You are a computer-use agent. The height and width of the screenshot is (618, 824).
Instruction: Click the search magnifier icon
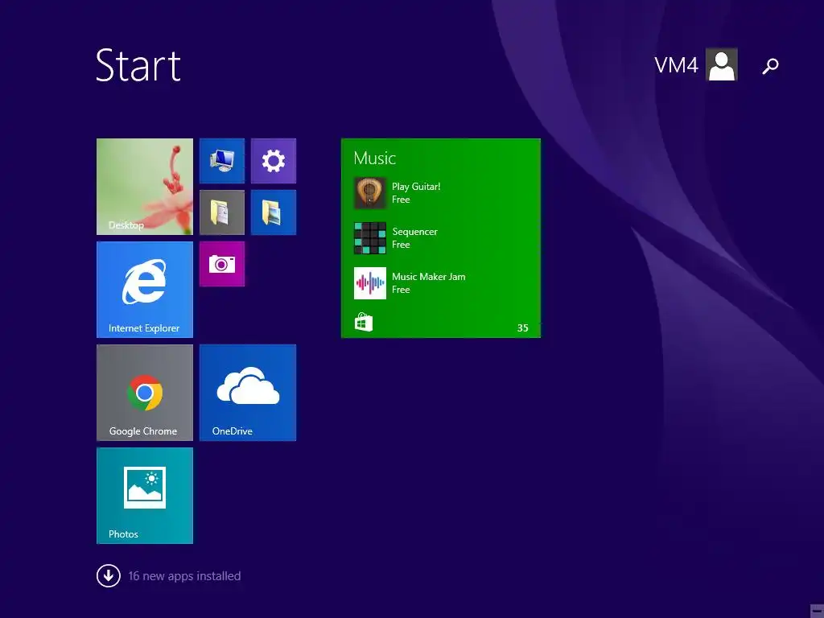pyautogui.click(x=770, y=66)
